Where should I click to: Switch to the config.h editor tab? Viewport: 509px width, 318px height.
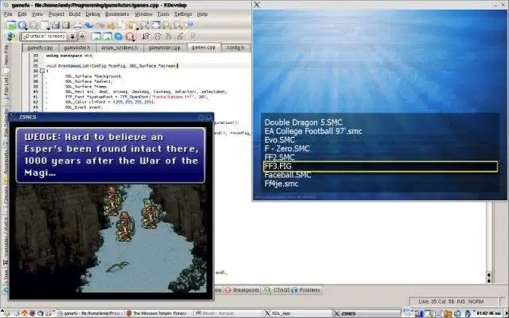(235, 48)
